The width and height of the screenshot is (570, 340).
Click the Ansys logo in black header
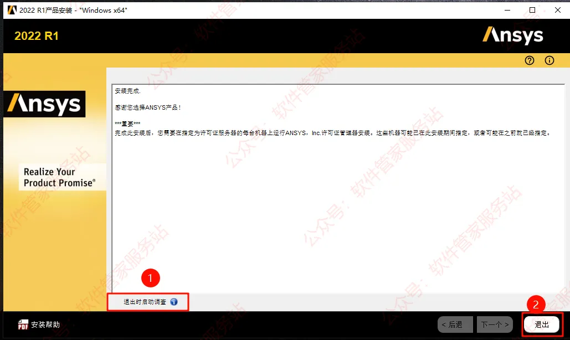point(512,35)
